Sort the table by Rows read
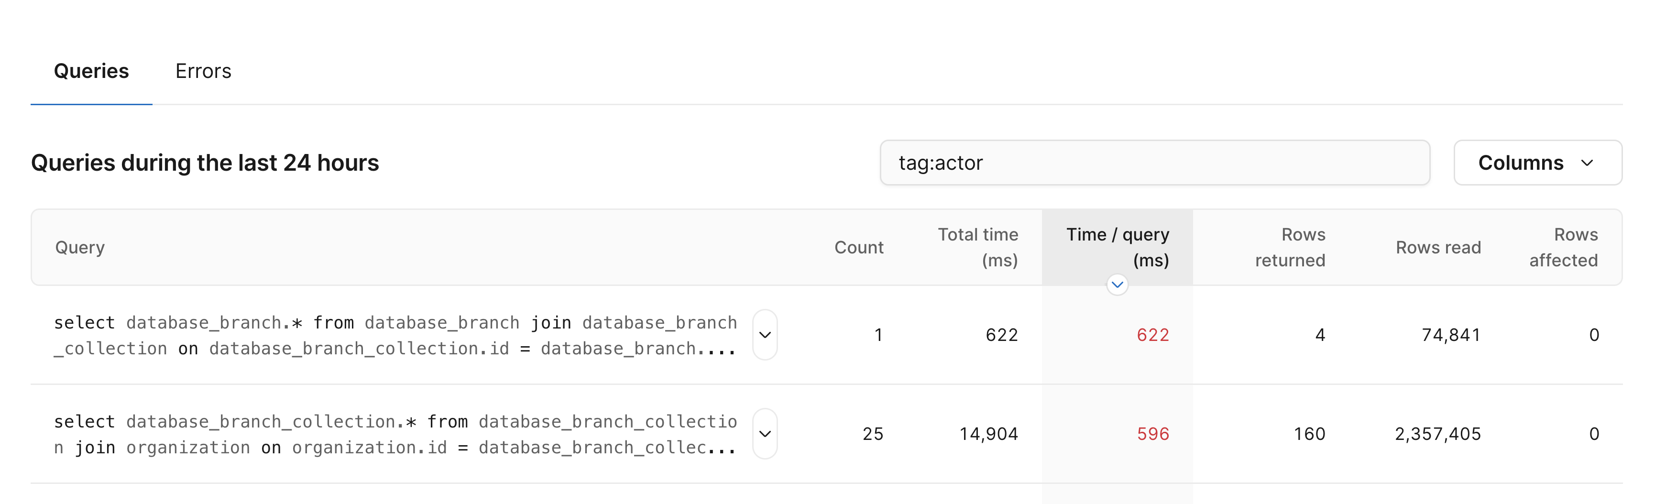The image size is (1666, 504). [1439, 247]
